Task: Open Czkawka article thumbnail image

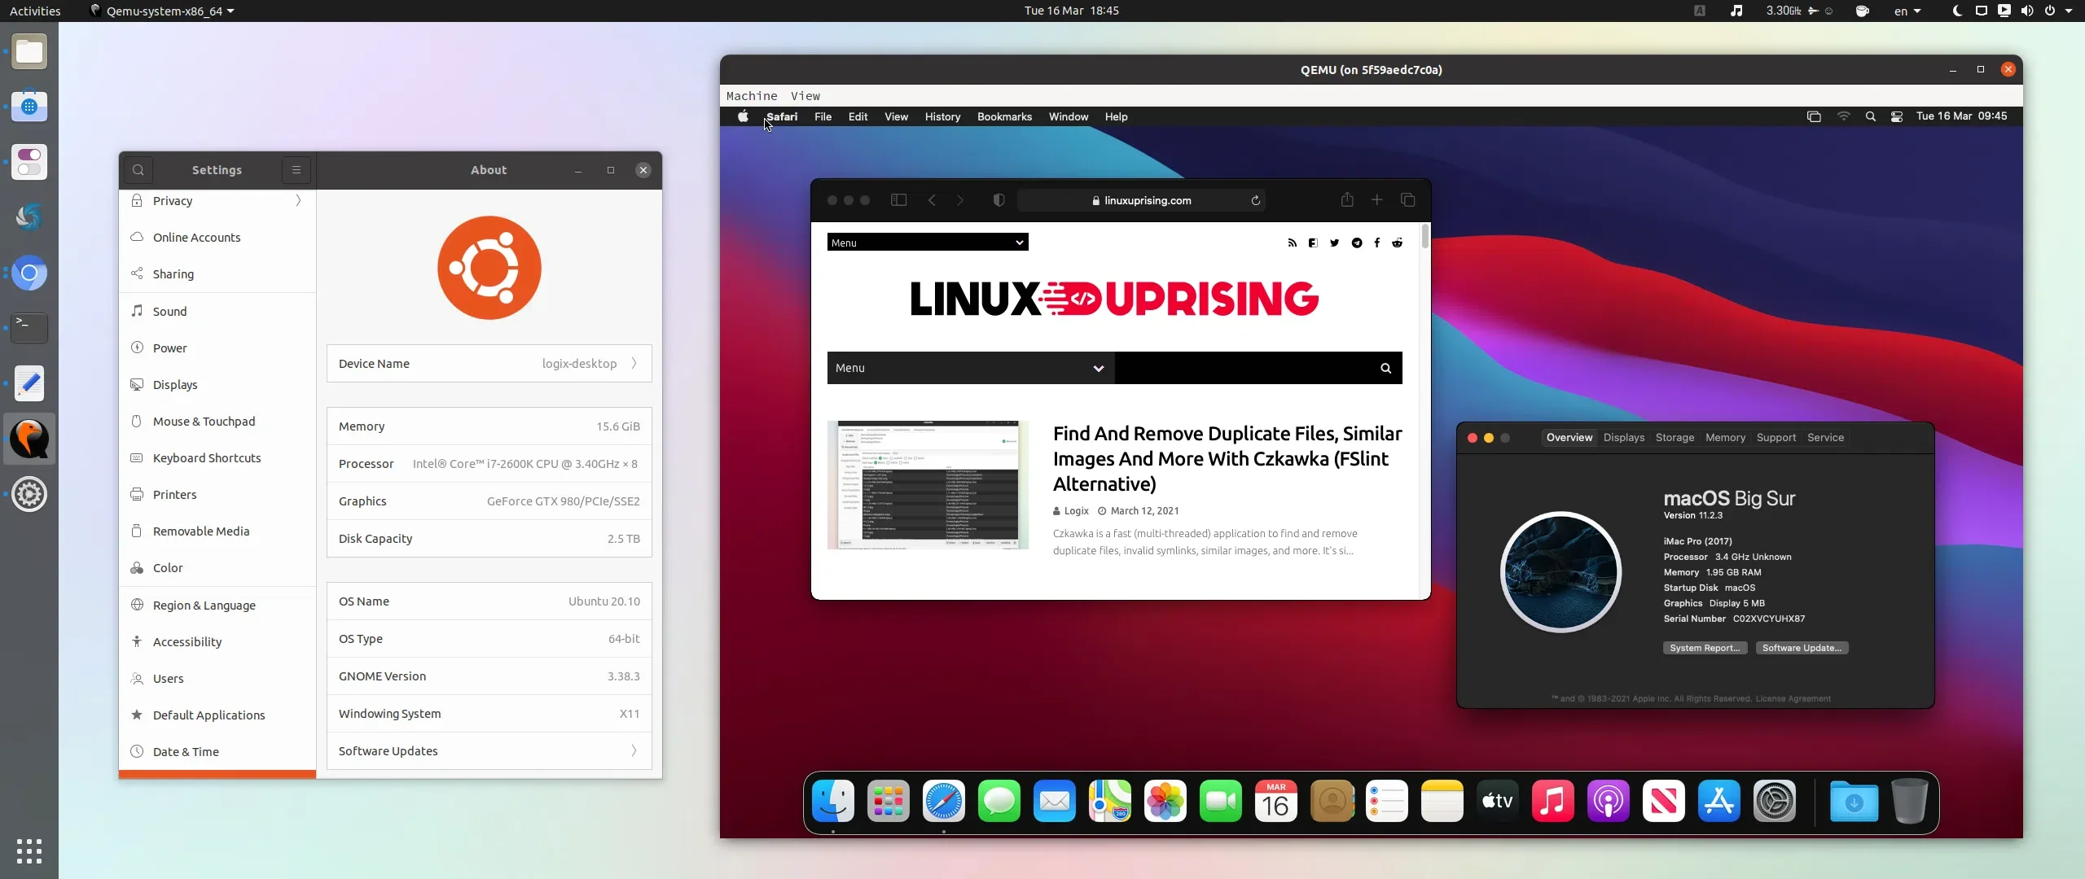Action: (x=928, y=485)
